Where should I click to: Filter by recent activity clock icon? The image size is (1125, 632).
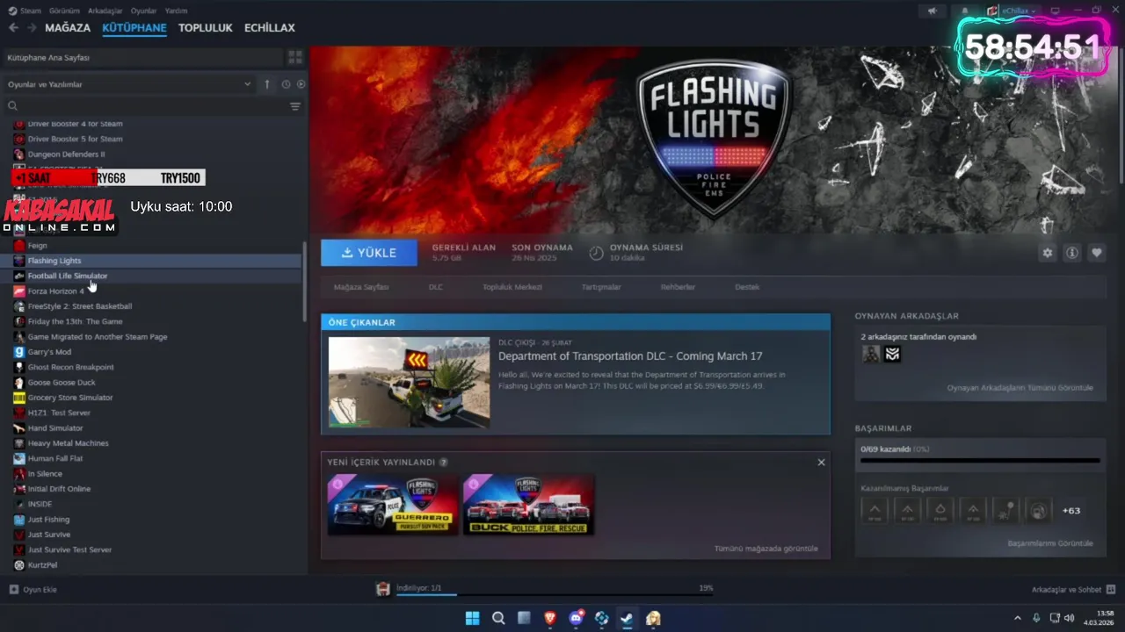point(286,84)
